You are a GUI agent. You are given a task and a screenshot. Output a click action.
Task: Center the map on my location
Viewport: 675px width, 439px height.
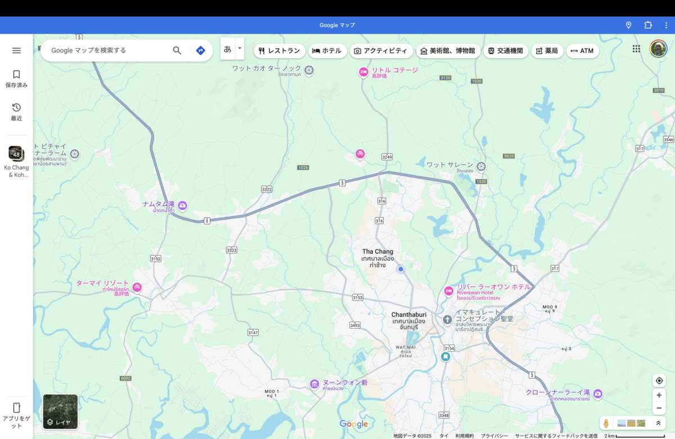point(659,380)
